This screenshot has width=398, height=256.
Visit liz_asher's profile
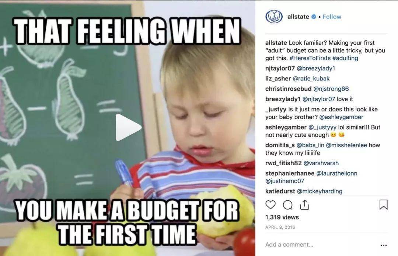278,79
